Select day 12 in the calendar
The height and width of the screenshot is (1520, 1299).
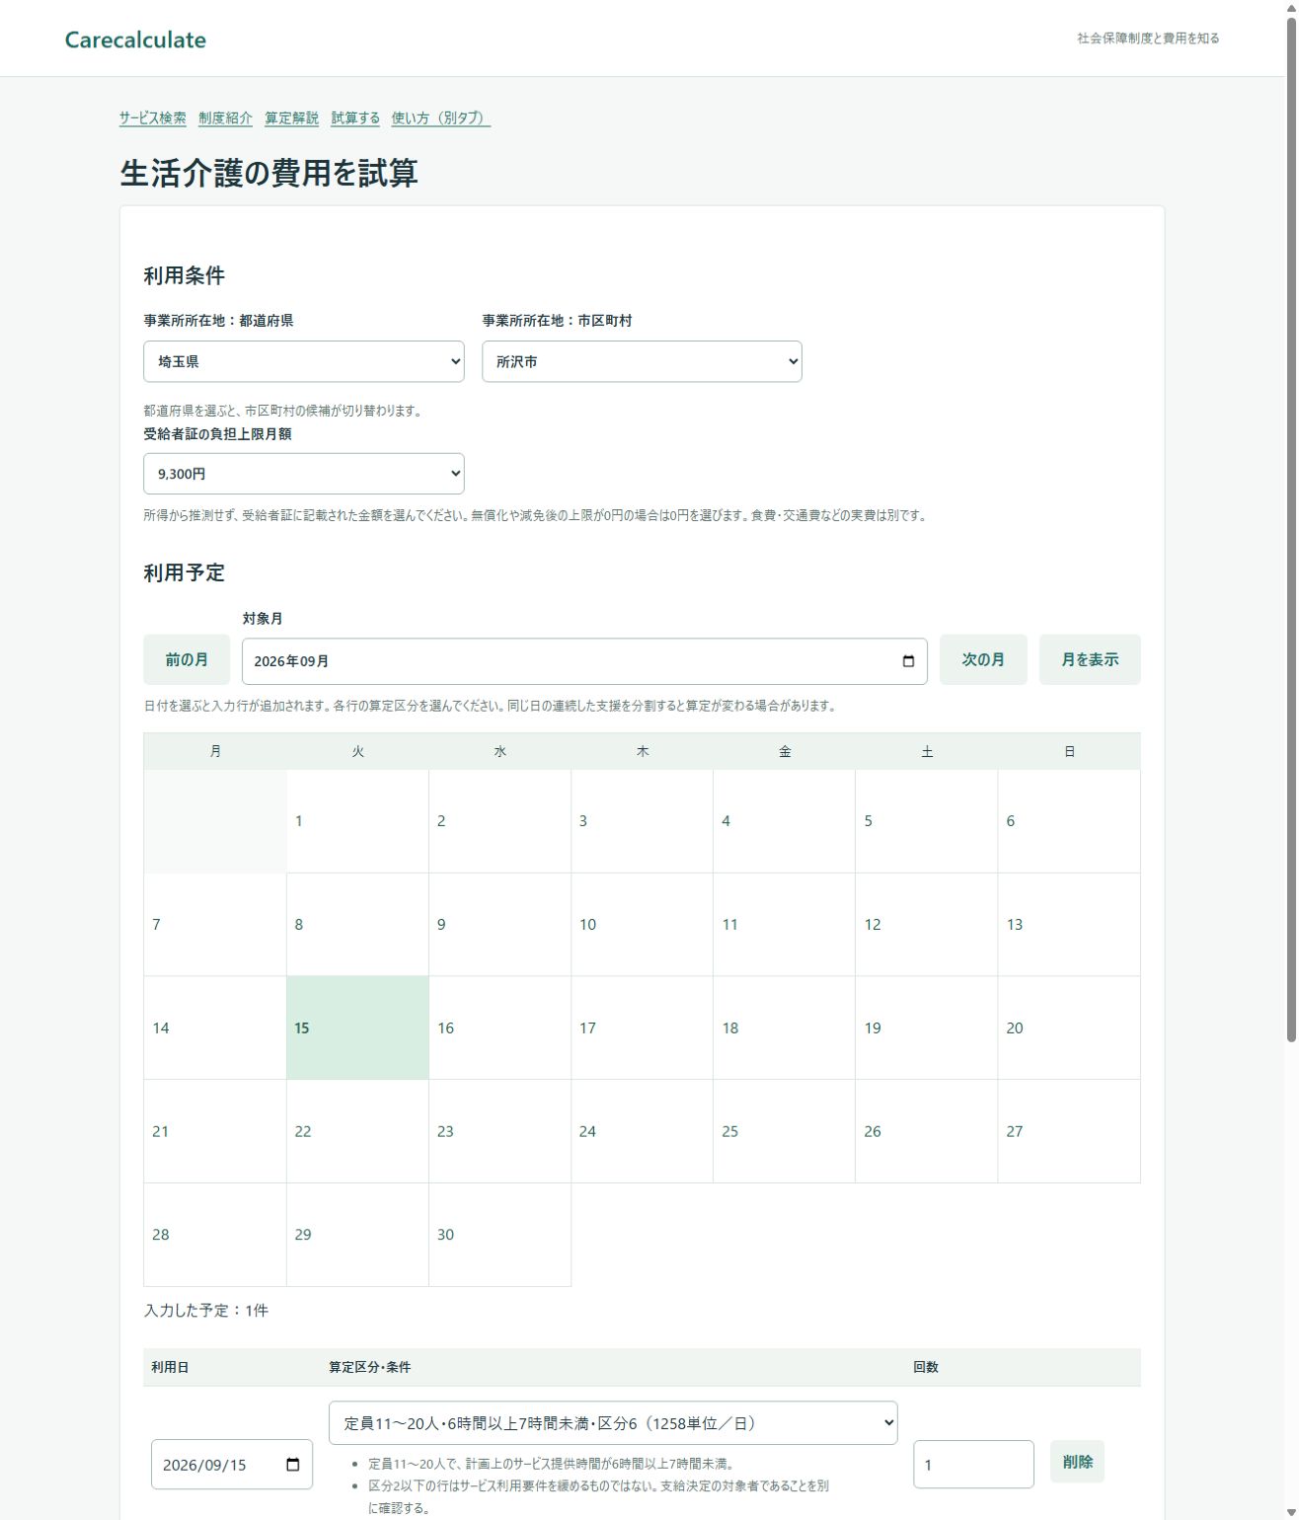(926, 925)
